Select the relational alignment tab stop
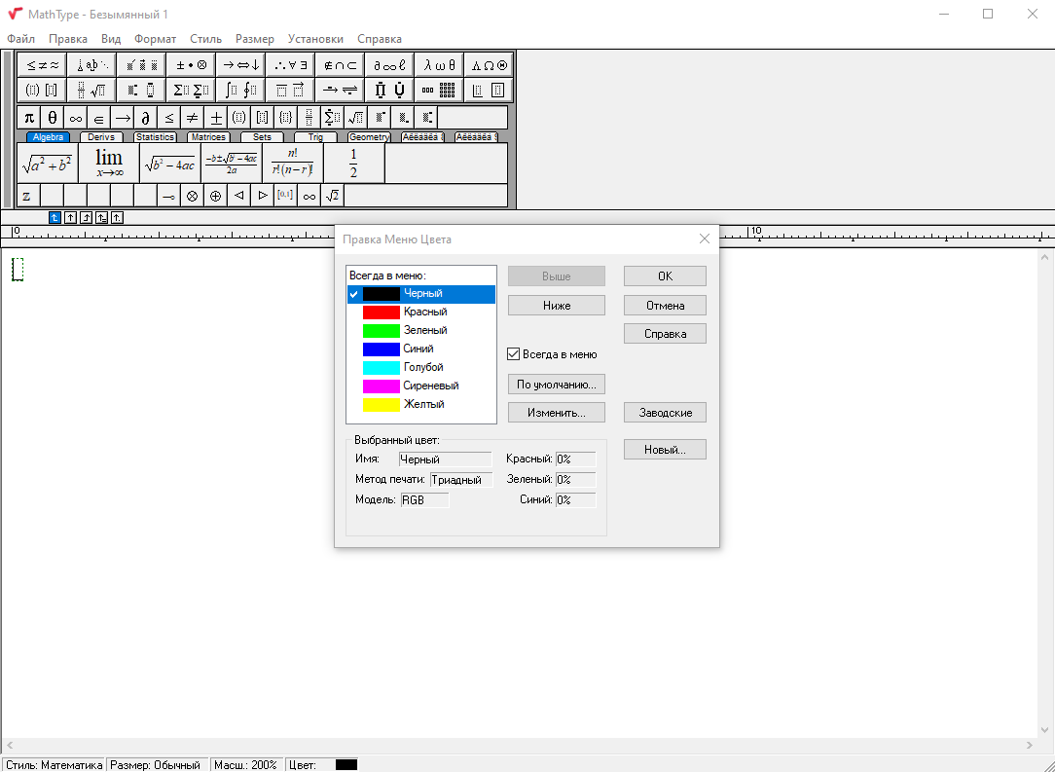This screenshot has height=772, width=1055. coord(101,217)
